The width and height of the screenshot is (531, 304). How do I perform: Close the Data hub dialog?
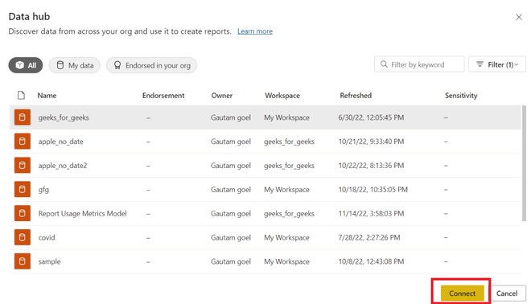point(518,17)
